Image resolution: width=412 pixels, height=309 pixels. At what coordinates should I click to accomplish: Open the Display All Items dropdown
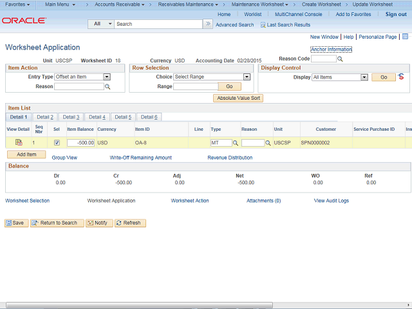(x=364, y=77)
